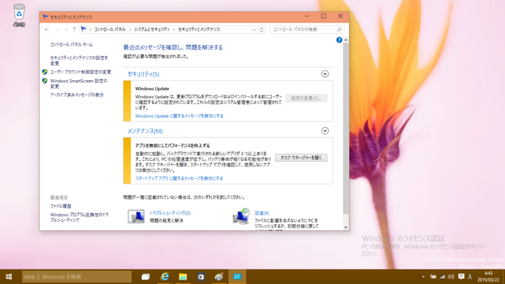Open the clock showing 4:43
Screen dimensions: 505x284
point(489,276)
